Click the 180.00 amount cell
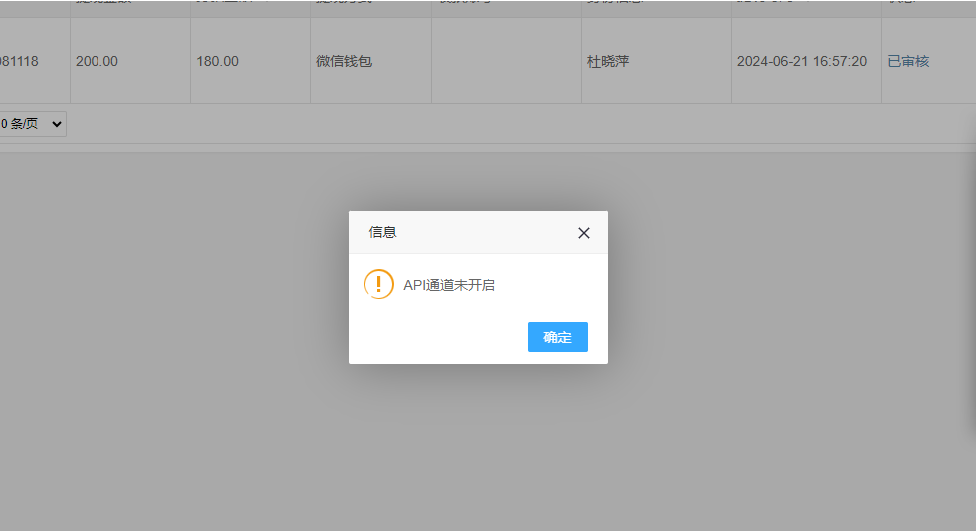This screenshot has width=976, height=531. click(217, 61)
